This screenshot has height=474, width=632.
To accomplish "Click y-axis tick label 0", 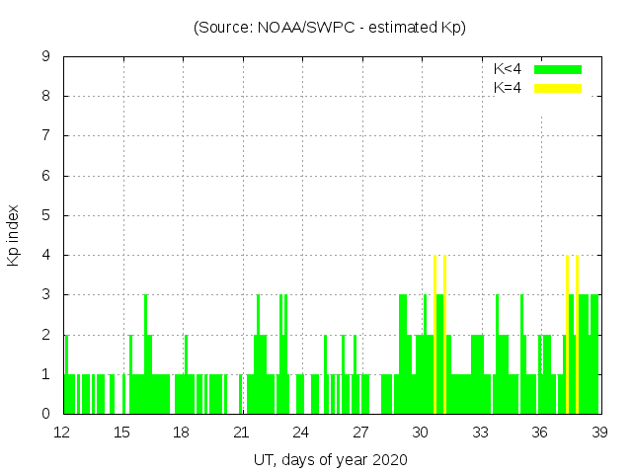I will 45,414.
